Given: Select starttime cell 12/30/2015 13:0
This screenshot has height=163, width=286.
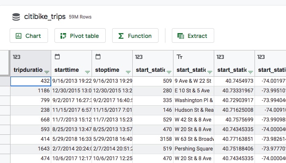Looking at the screenshot, I should click(71, 91).
